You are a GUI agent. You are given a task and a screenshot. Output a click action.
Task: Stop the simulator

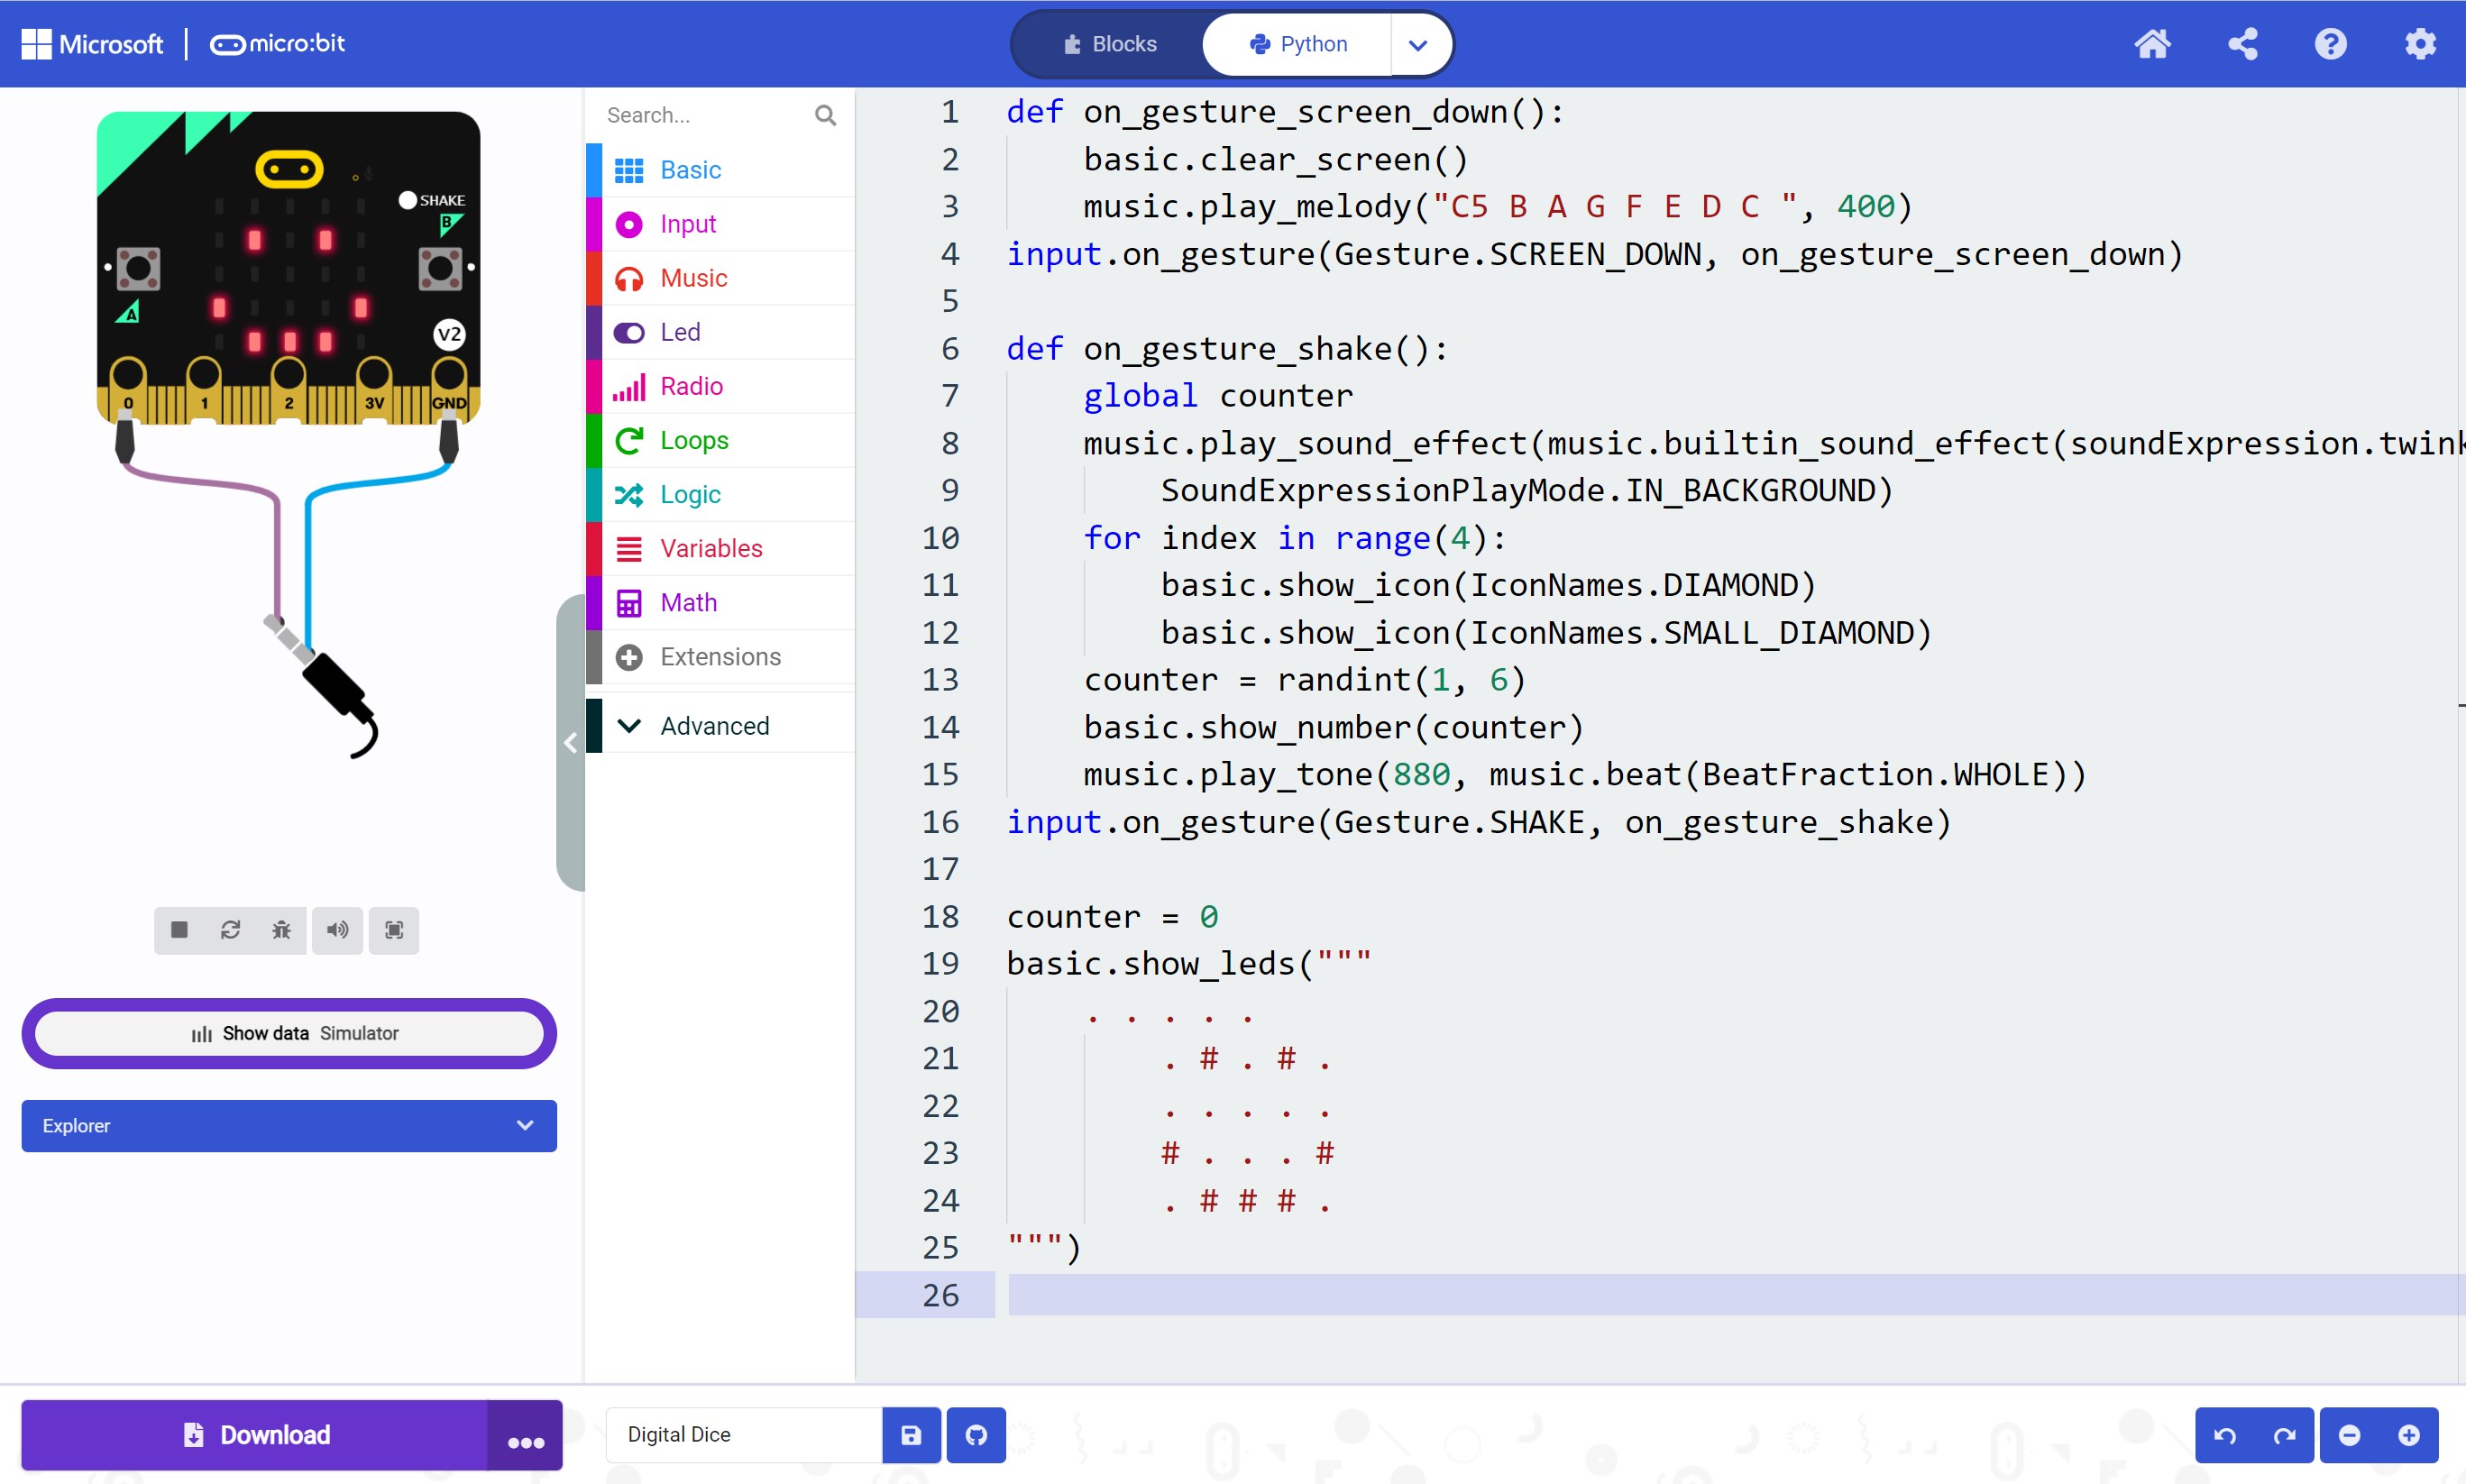(180, 930)
